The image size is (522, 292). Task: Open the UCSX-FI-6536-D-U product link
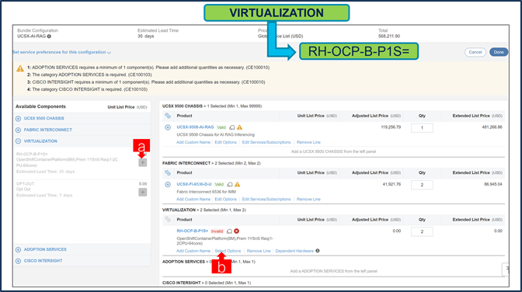193,184
